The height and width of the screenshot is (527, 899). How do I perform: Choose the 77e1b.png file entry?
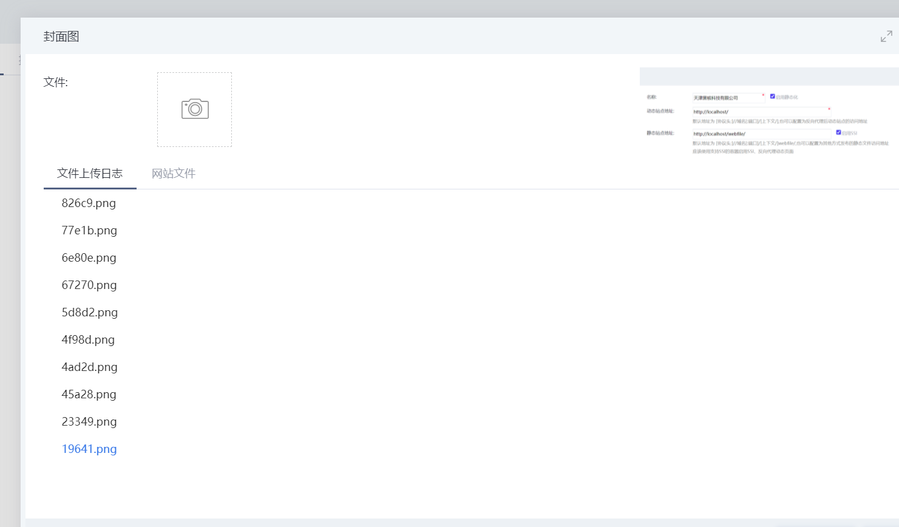tap(89, 231)
